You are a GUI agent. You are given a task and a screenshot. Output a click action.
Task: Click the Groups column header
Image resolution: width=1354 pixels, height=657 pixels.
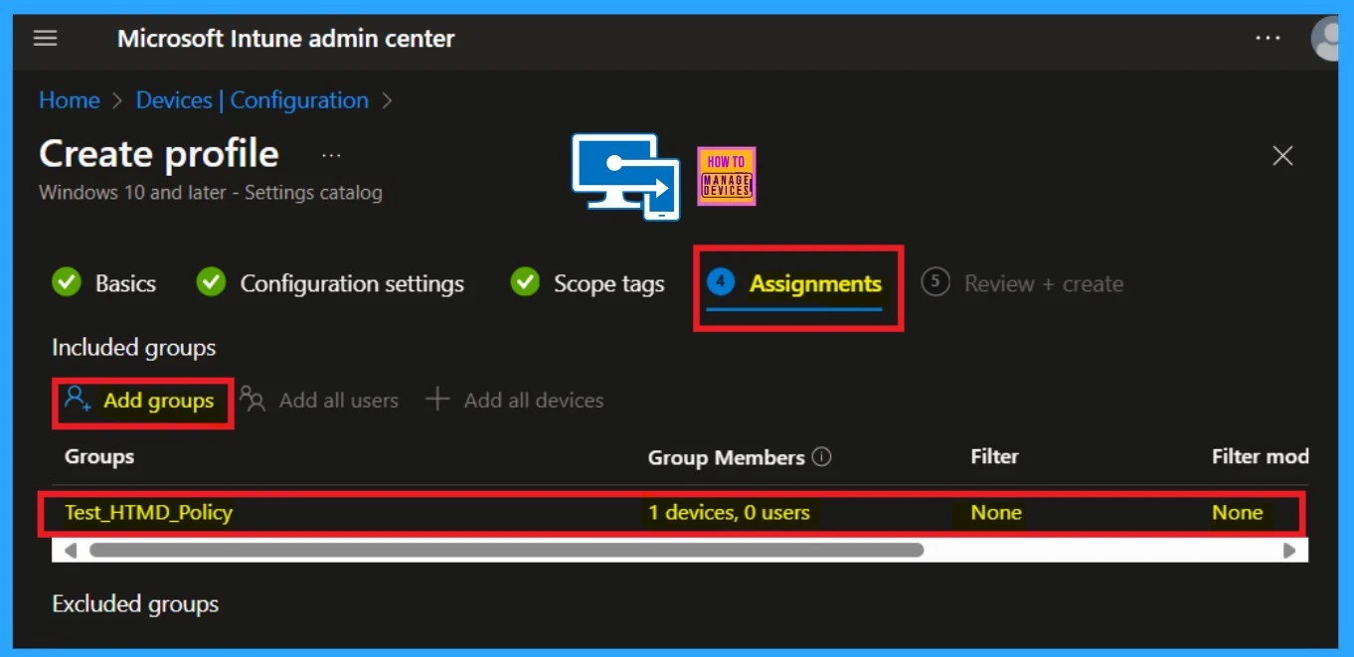coord(99,457)
